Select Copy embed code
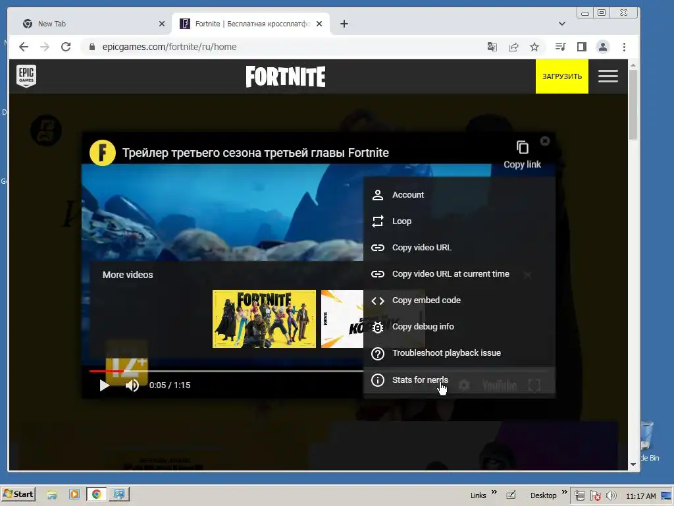This screenshot has height=506, width=674. click(459, 300)
